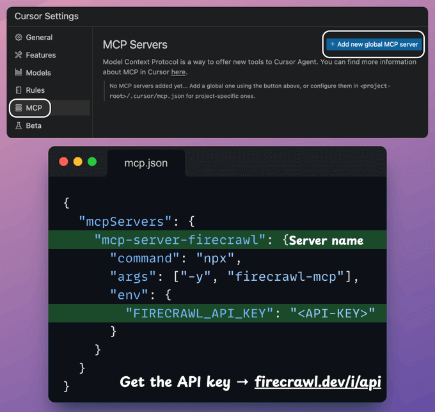This screenshot has width=435, height=412.
Task: Click the Cursor Settings window title
Action: coord(47,16)
